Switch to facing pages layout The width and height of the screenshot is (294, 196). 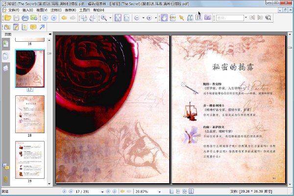coord(191,191)
